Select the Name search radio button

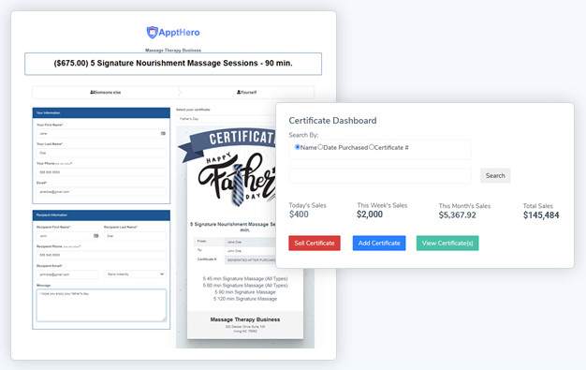298,147
